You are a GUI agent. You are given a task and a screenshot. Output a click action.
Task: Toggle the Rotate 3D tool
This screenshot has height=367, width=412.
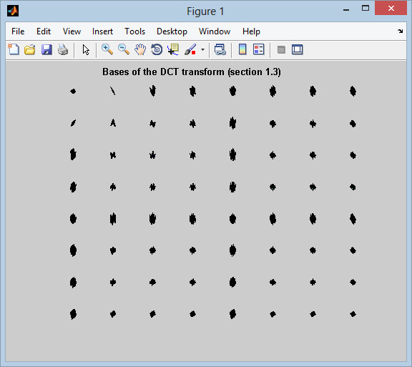pos(157,49)
